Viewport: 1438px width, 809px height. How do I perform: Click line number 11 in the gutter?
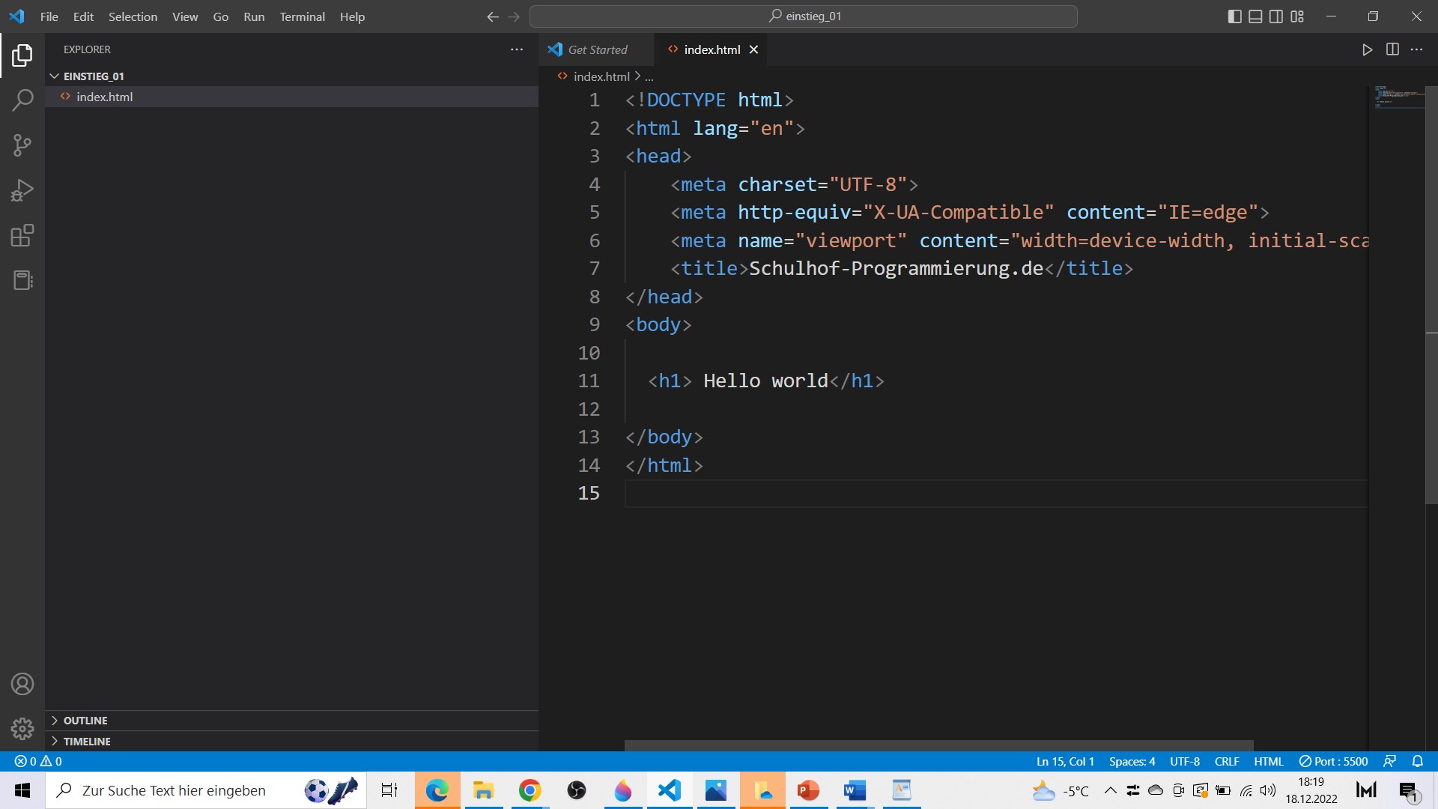589,381
